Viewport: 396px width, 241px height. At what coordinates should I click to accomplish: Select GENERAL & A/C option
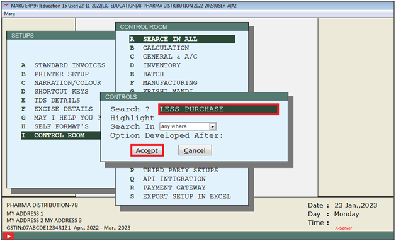tap(164, 57)
